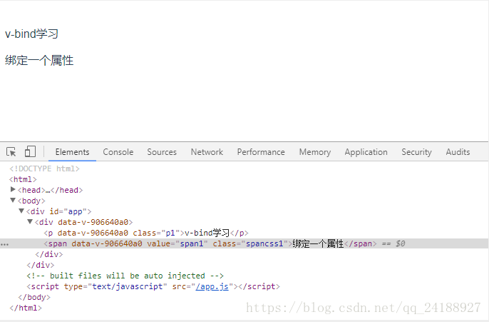Click the "绑定一个属性" span text on the page

[39, 60]
